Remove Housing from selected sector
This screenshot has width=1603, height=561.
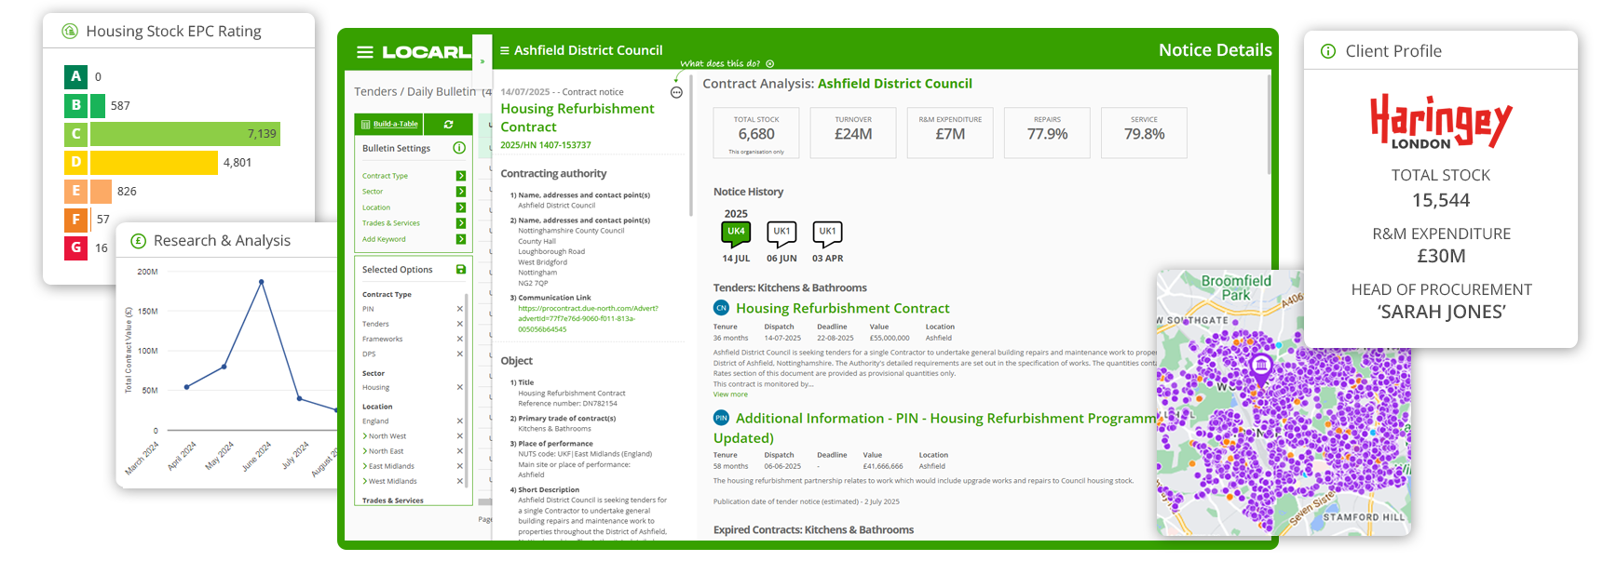[460, 387]
